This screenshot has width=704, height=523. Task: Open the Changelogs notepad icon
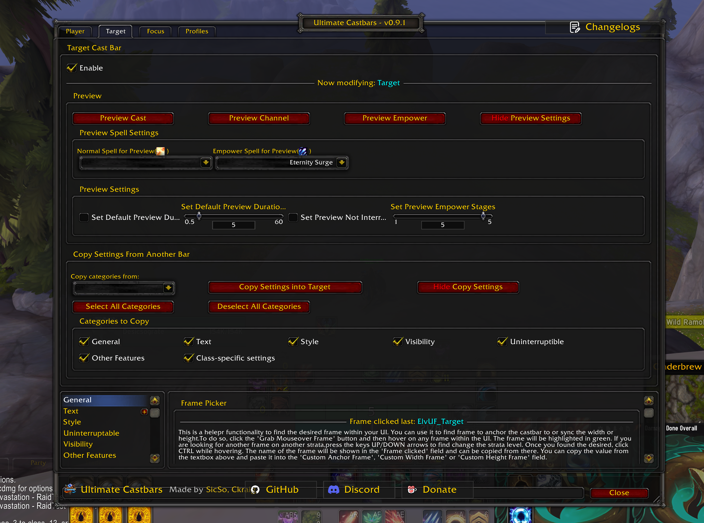click(x=575, y=27)
